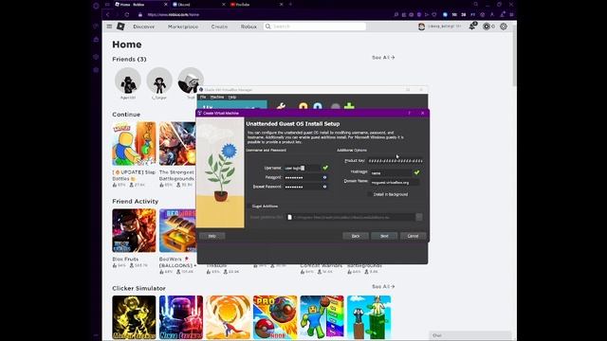Click the browser reload icon
Viewport: 607px width, 341px height.
pyautogui.click(x=126, y=15)
